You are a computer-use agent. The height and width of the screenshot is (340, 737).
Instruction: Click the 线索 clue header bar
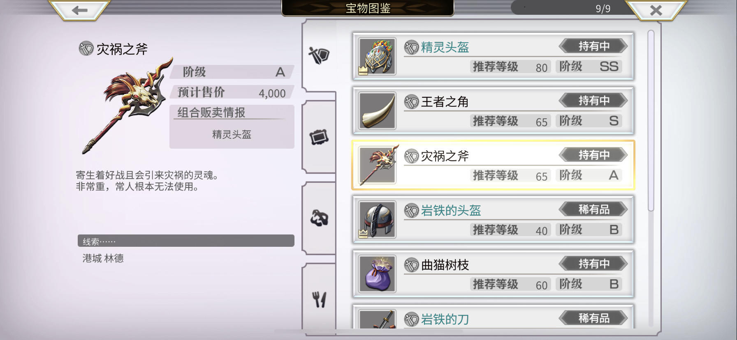(x=186, y=241)
